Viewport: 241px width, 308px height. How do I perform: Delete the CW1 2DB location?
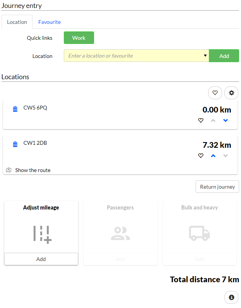[x=15, y=144]
